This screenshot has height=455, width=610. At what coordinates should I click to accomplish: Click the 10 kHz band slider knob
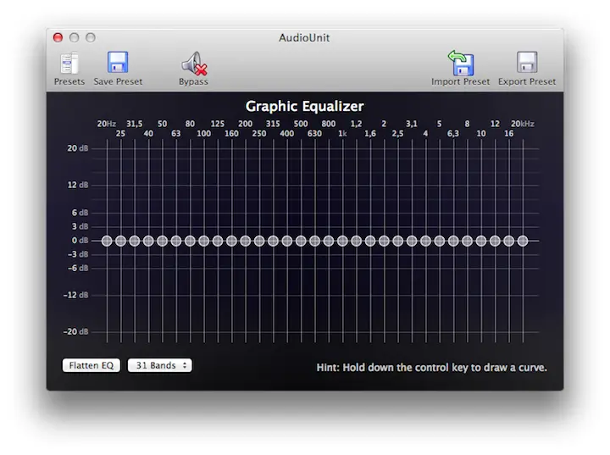click(480, 241)
